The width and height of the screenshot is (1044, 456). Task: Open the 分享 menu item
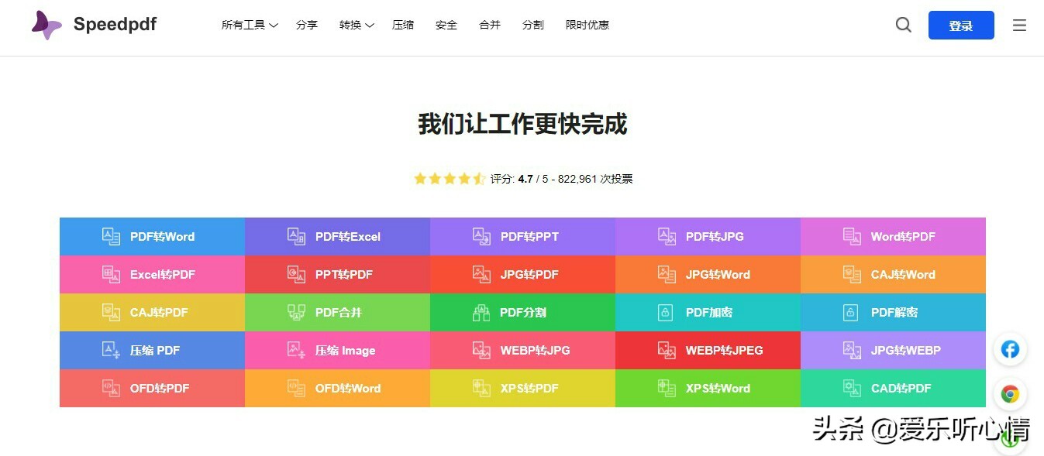[x=307, y=24]
